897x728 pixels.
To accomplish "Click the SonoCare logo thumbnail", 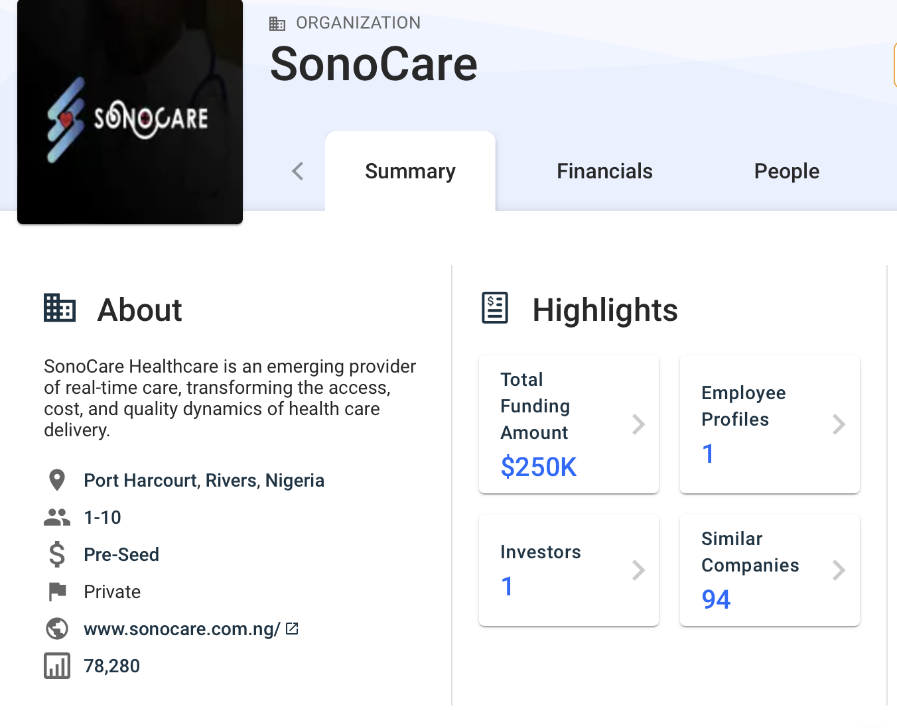I will (130, 111).
